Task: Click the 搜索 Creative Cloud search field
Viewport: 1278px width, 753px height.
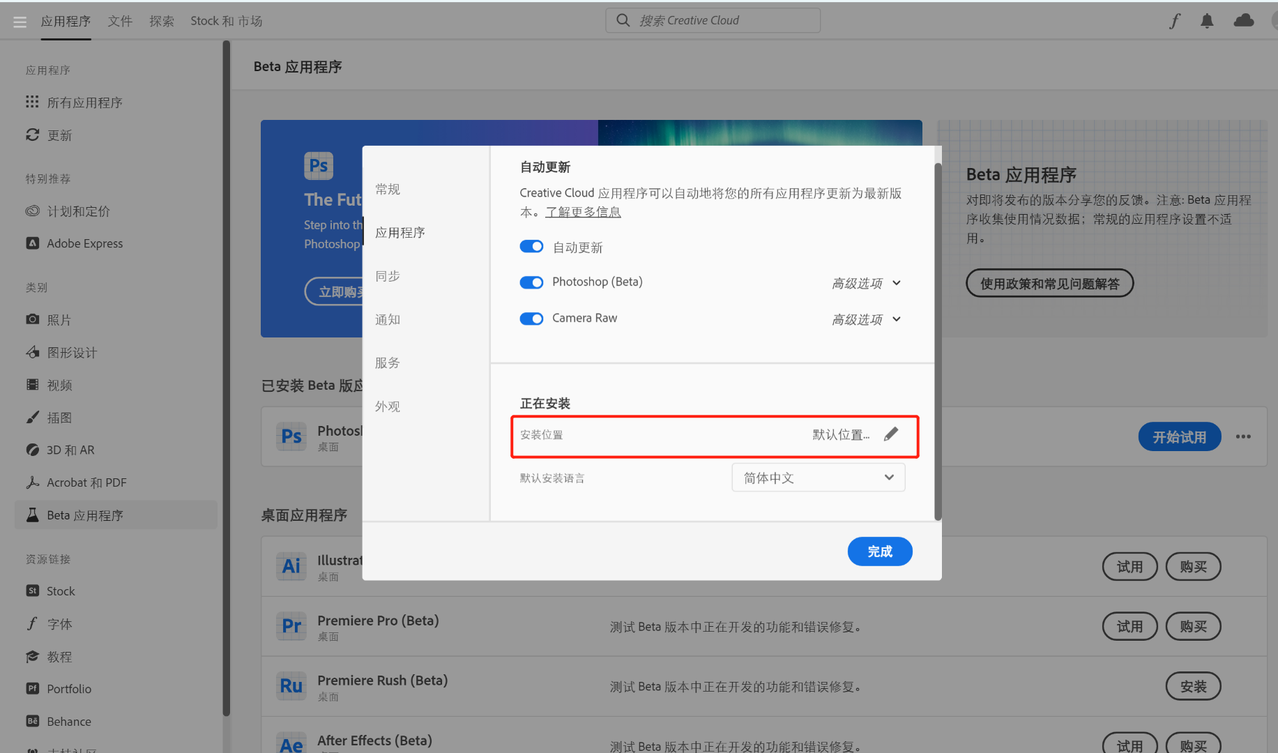Action: pyautogui.click(x=712, y=20)
